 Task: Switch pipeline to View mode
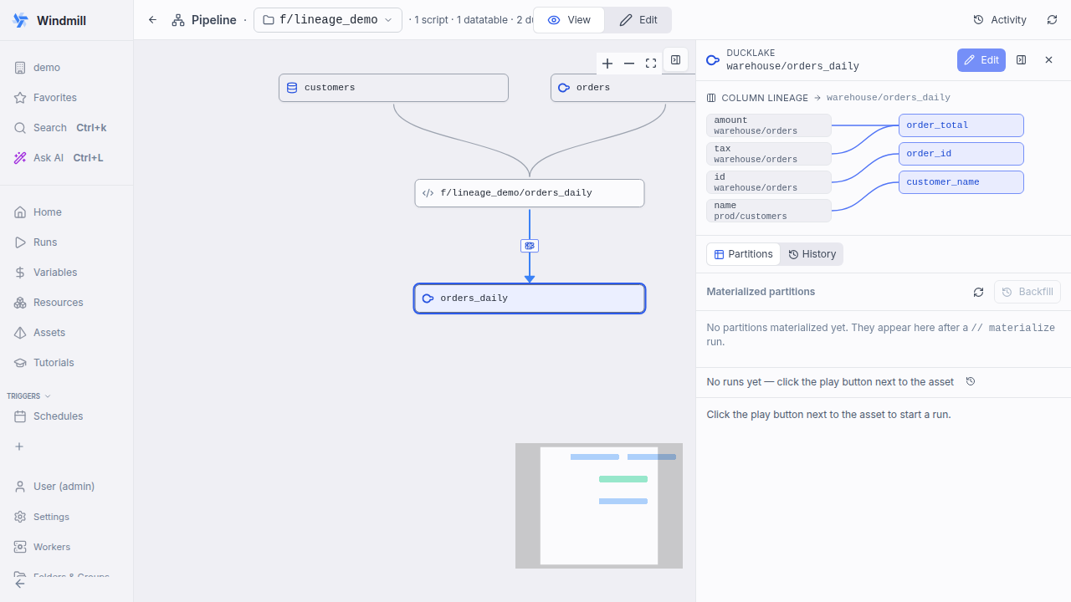(x=569, y=20)
